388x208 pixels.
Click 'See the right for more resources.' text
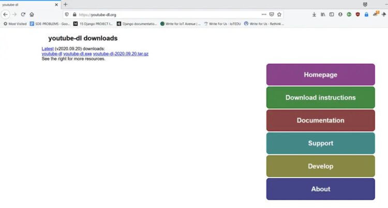73,59
